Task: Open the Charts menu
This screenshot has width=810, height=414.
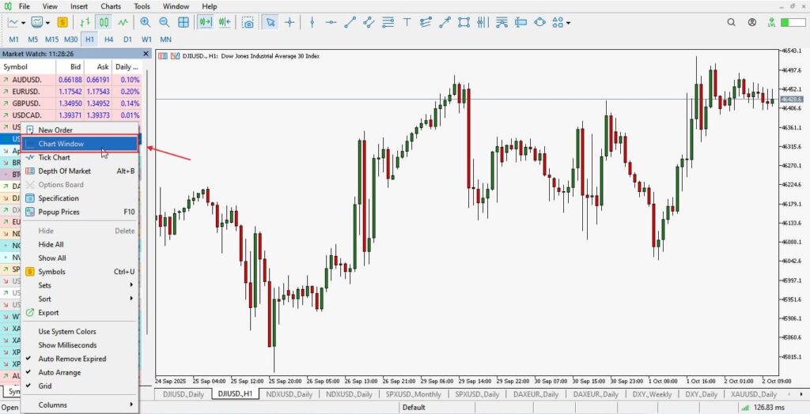Action: [111, 6]
